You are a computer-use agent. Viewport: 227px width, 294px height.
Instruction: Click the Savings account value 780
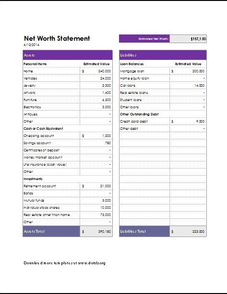[108, 143]
